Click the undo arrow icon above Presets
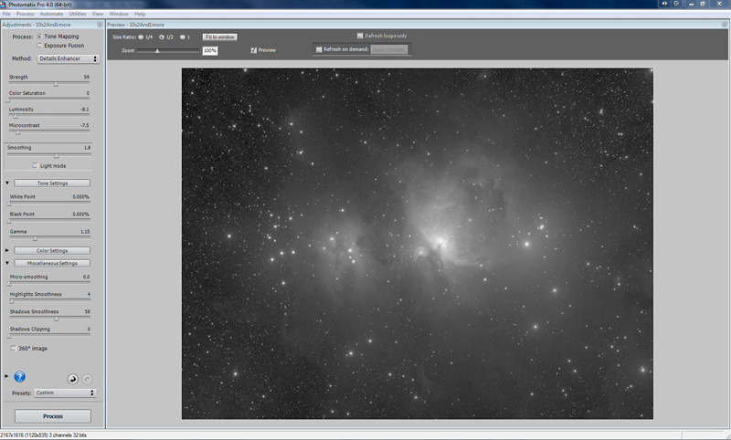Image resolution: width=731 pixels, height=440 pixels. 71,378
